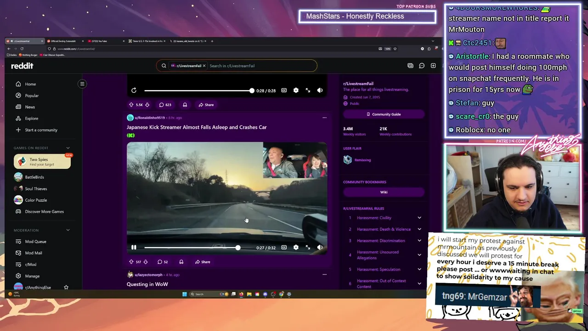The image size is (588, 331).
Task: Seek in the 0:27 / 0:32 video progress bar
Action: coord(198,247)
